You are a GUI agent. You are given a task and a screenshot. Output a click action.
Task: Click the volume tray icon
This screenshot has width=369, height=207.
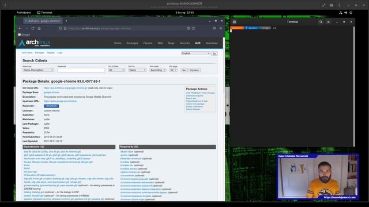coord(346,13)
